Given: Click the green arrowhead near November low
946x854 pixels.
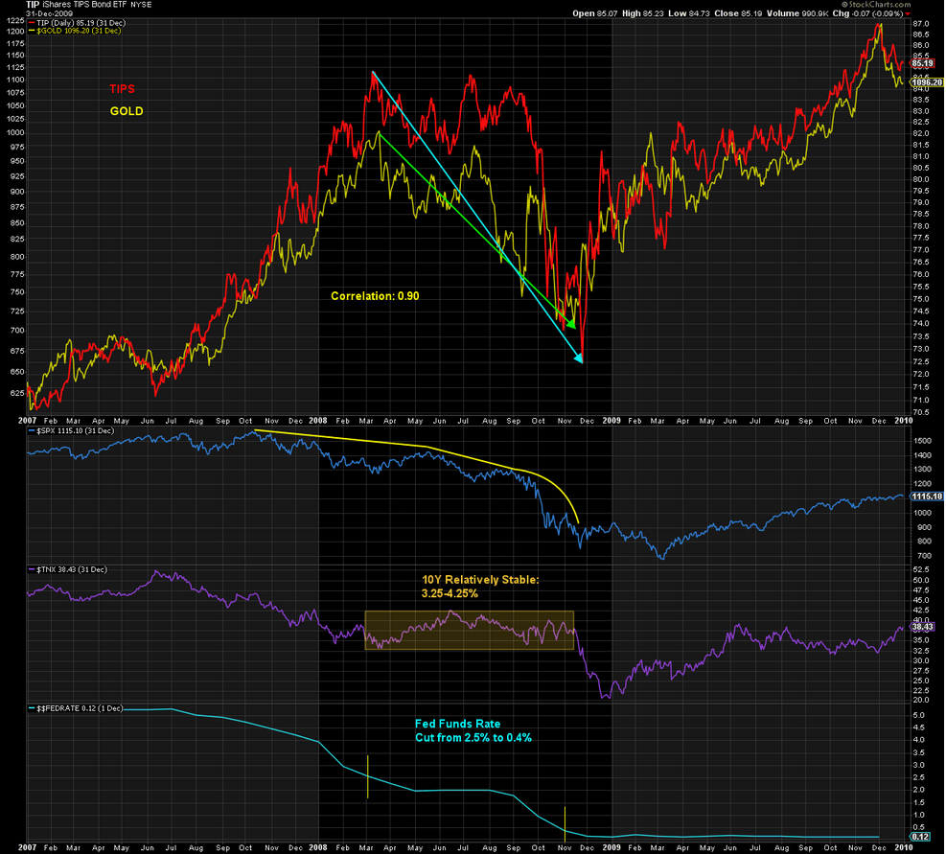Looking at the screenshot, I should click(x=571, y=324).
